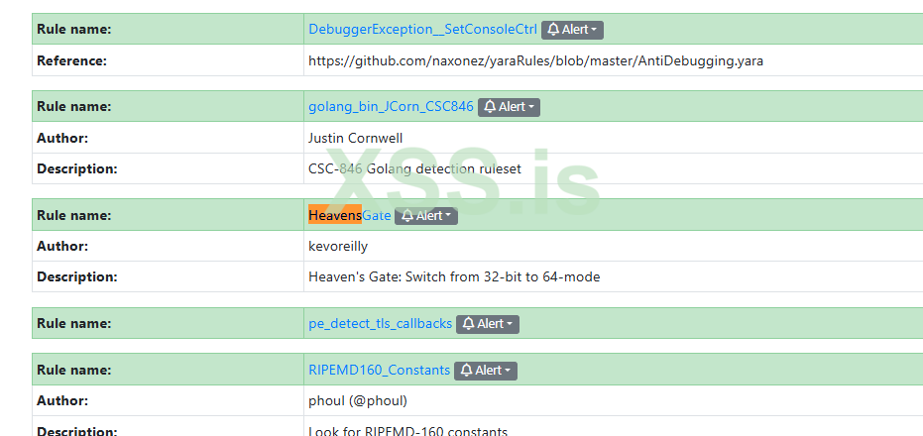923x436 pixels.
Task: Open the RIPEMD160_Constants rule link
Action: click(379, 370)
